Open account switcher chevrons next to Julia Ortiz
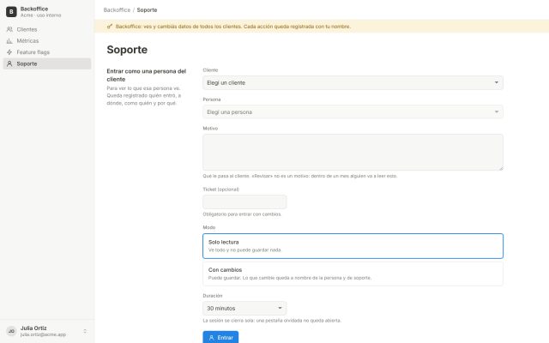This screenshot has width=549, height=343. 85,331
